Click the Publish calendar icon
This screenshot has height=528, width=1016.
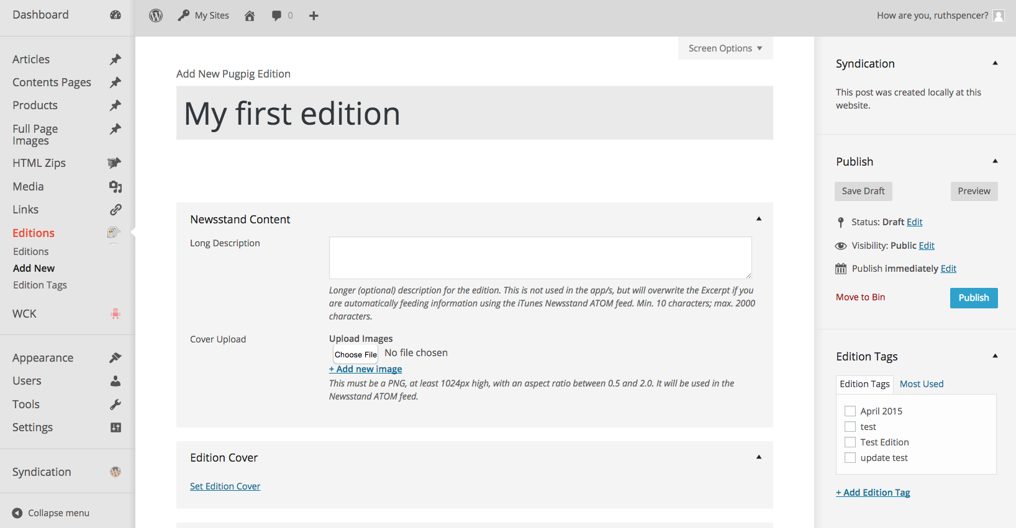click(841, 269)
